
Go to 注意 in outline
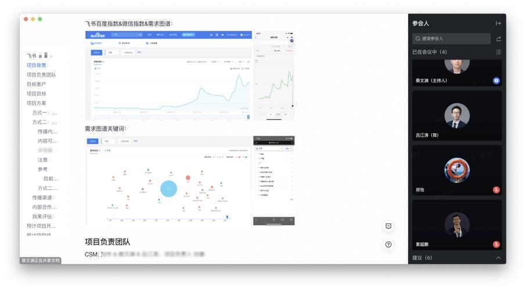[42, 160]
